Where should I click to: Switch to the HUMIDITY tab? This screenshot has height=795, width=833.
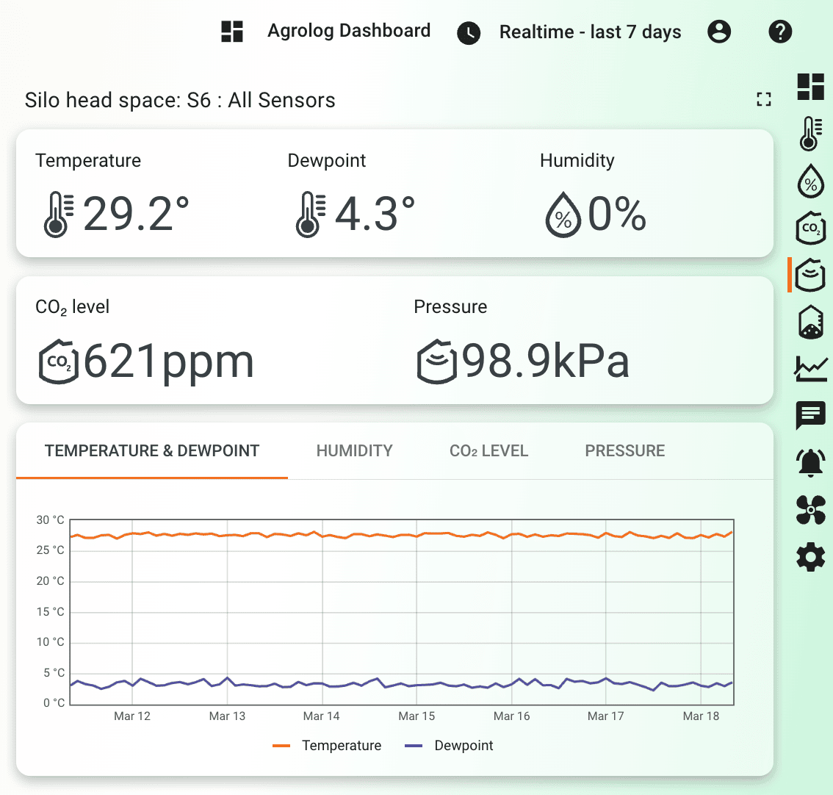click(354, 450)
